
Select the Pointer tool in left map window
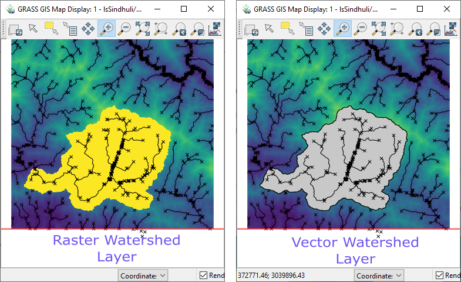[33, 28]
